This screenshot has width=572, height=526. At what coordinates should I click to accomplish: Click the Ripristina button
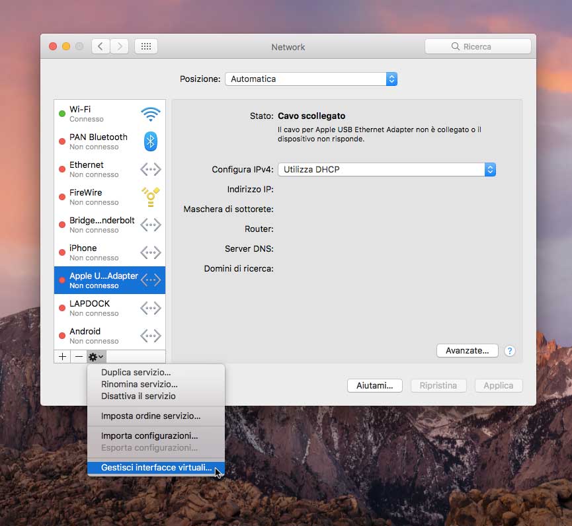point(438,386)
